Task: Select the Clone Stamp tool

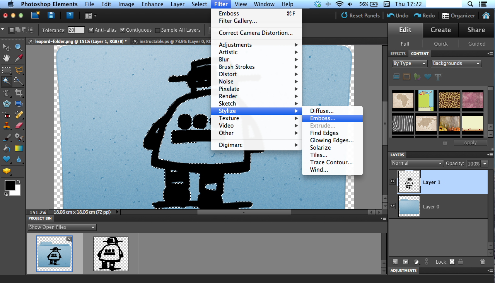Action: [x=7, y=126]
